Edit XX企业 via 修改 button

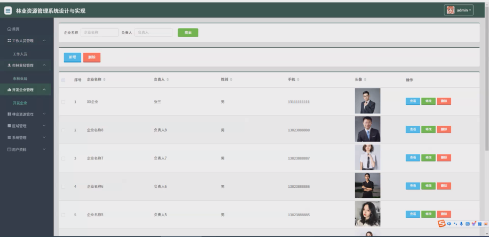coord(428,101)
